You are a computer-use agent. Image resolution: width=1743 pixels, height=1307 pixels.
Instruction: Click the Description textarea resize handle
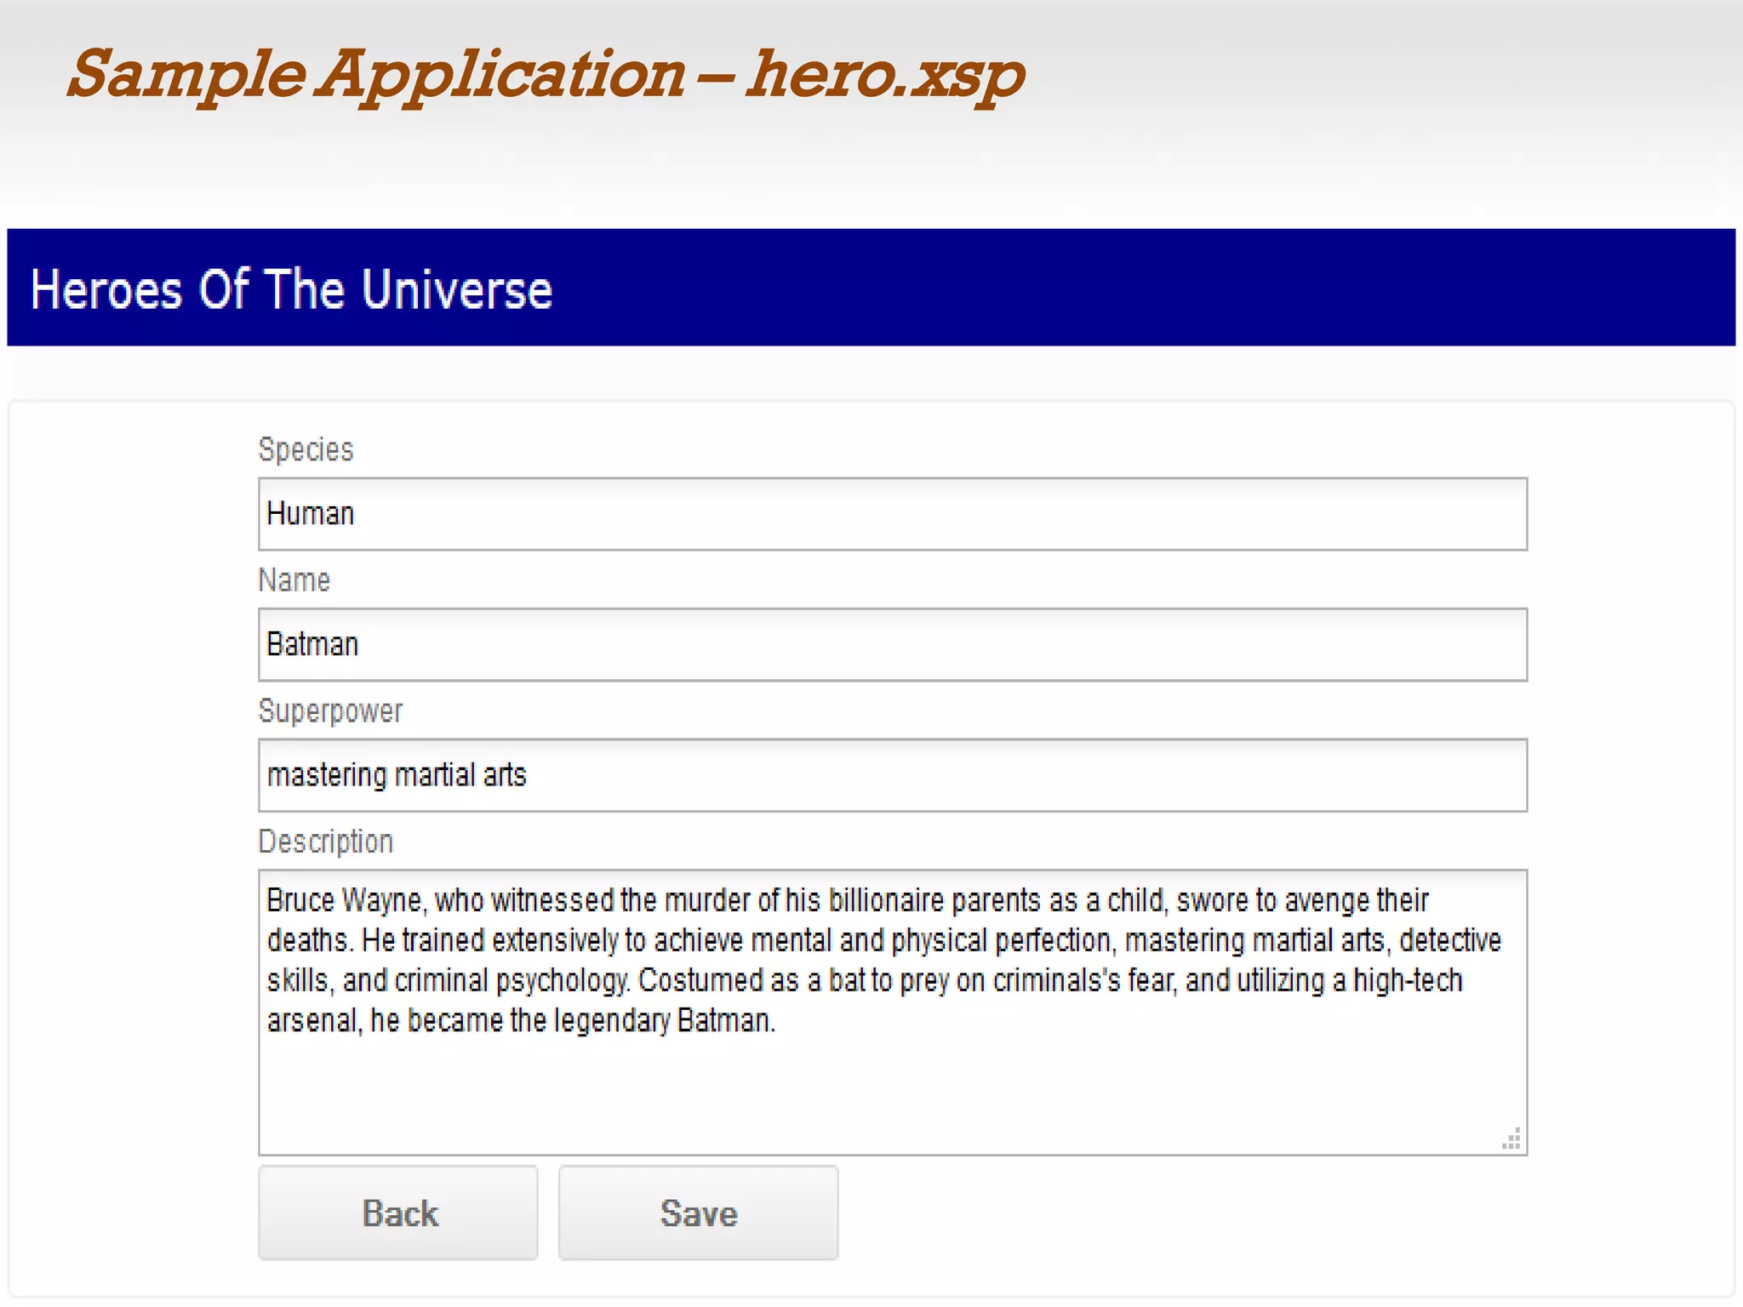[1512, 1139]
